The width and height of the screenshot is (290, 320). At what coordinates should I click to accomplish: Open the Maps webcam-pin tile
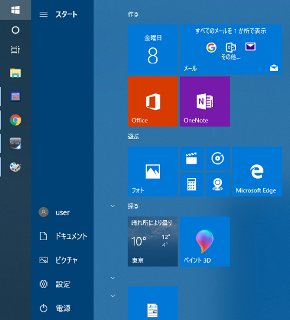click(218, 185)
